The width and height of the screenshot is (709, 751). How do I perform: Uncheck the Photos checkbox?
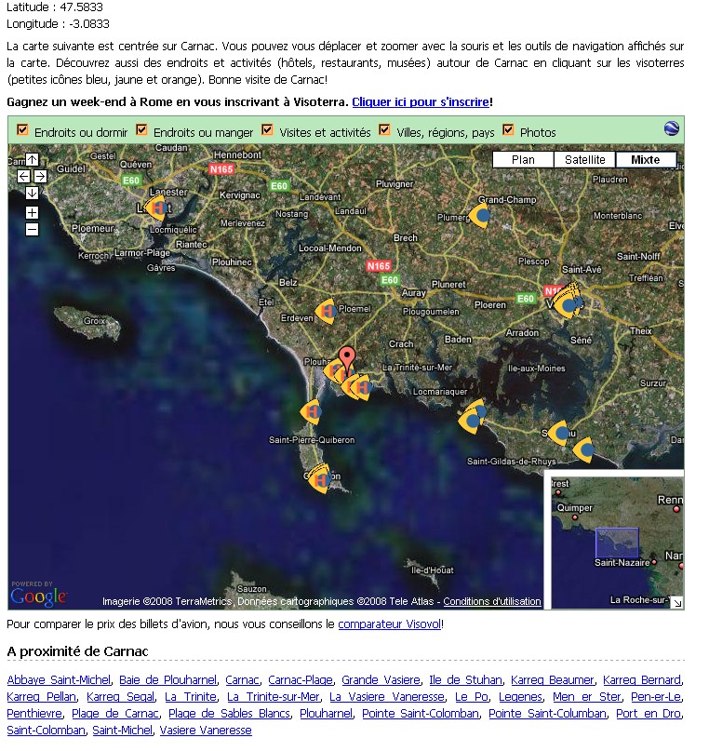(508, 129)
